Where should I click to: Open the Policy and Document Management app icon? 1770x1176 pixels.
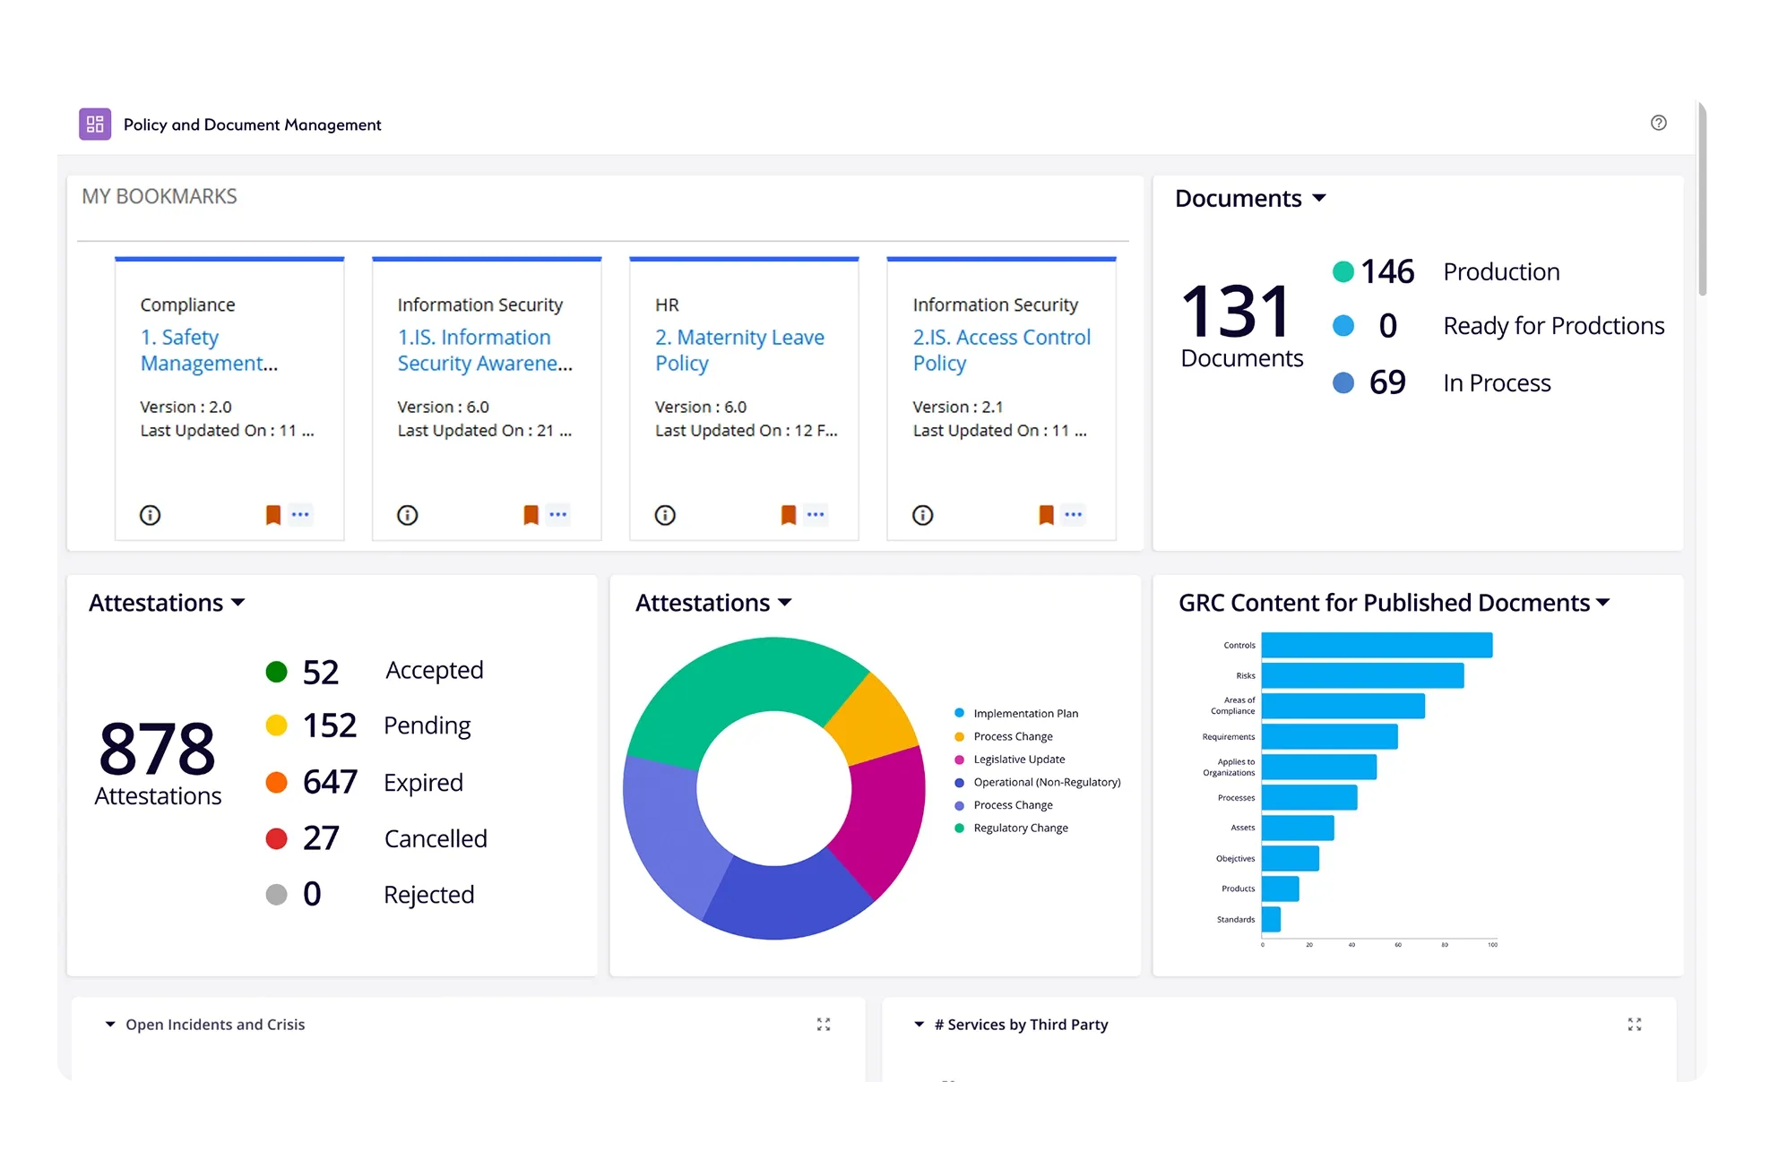pyautogui.click(x=95, y=124)
